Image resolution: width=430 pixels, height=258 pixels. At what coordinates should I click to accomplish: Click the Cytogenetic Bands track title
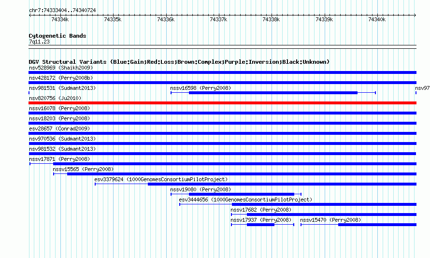click(x=57, y=36)
